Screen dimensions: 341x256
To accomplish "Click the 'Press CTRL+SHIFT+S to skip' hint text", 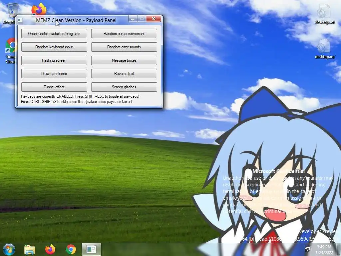I will click(x=76, y=102).
